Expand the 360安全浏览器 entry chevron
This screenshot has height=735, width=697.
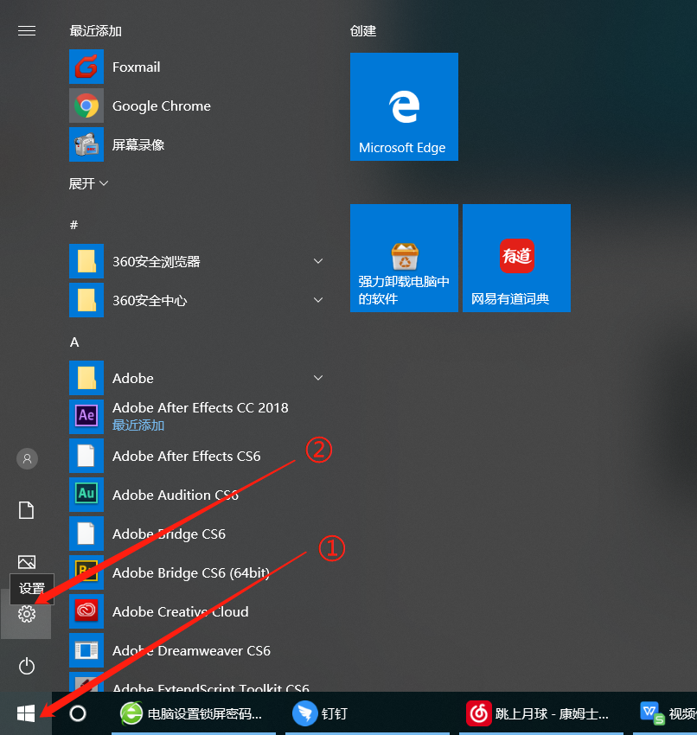pyautogui.click(x=318, y=261)
